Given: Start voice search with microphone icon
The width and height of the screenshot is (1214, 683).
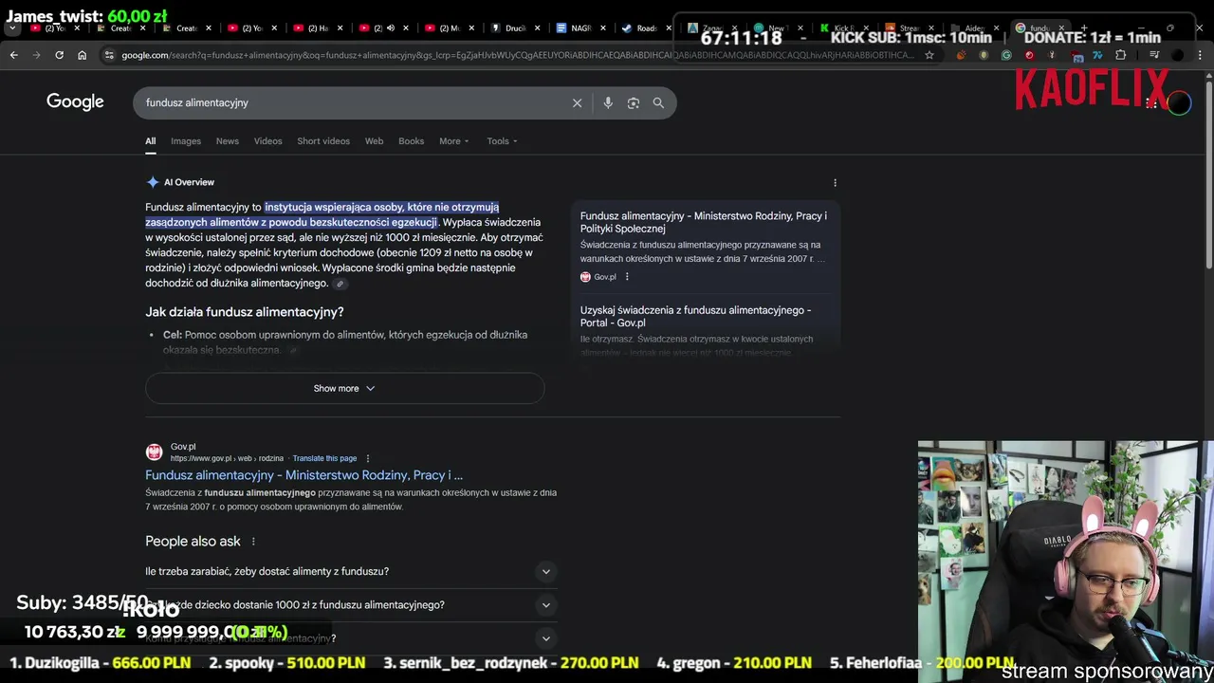Looking at the screenshot, I should click(x=608, y=102).
